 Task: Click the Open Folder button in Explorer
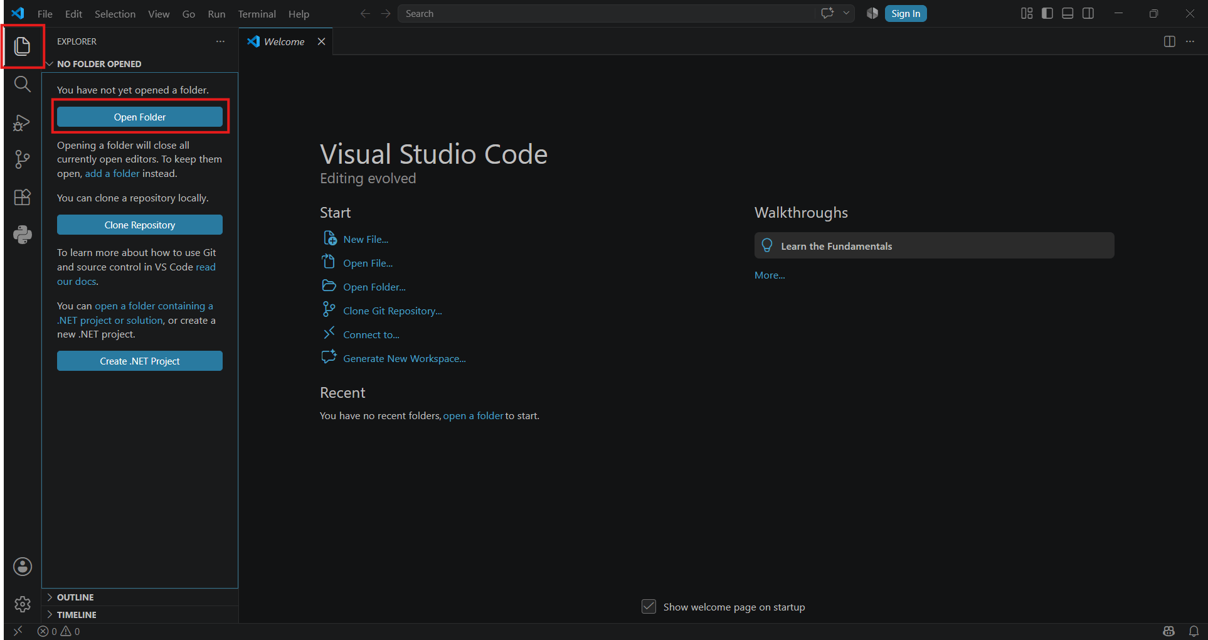[x=140, y=117]
